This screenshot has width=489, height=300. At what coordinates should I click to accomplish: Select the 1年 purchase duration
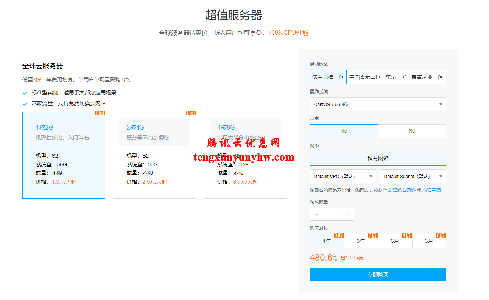(327, 241)
